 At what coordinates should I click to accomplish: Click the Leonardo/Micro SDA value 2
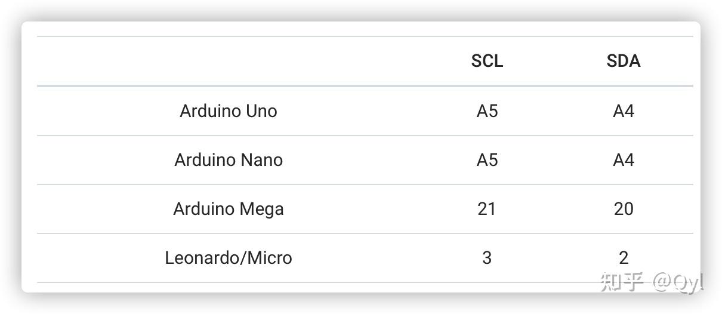623,258
